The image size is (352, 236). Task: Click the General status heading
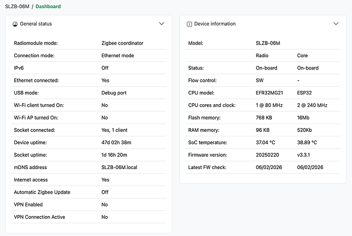[x=36, y=23]
